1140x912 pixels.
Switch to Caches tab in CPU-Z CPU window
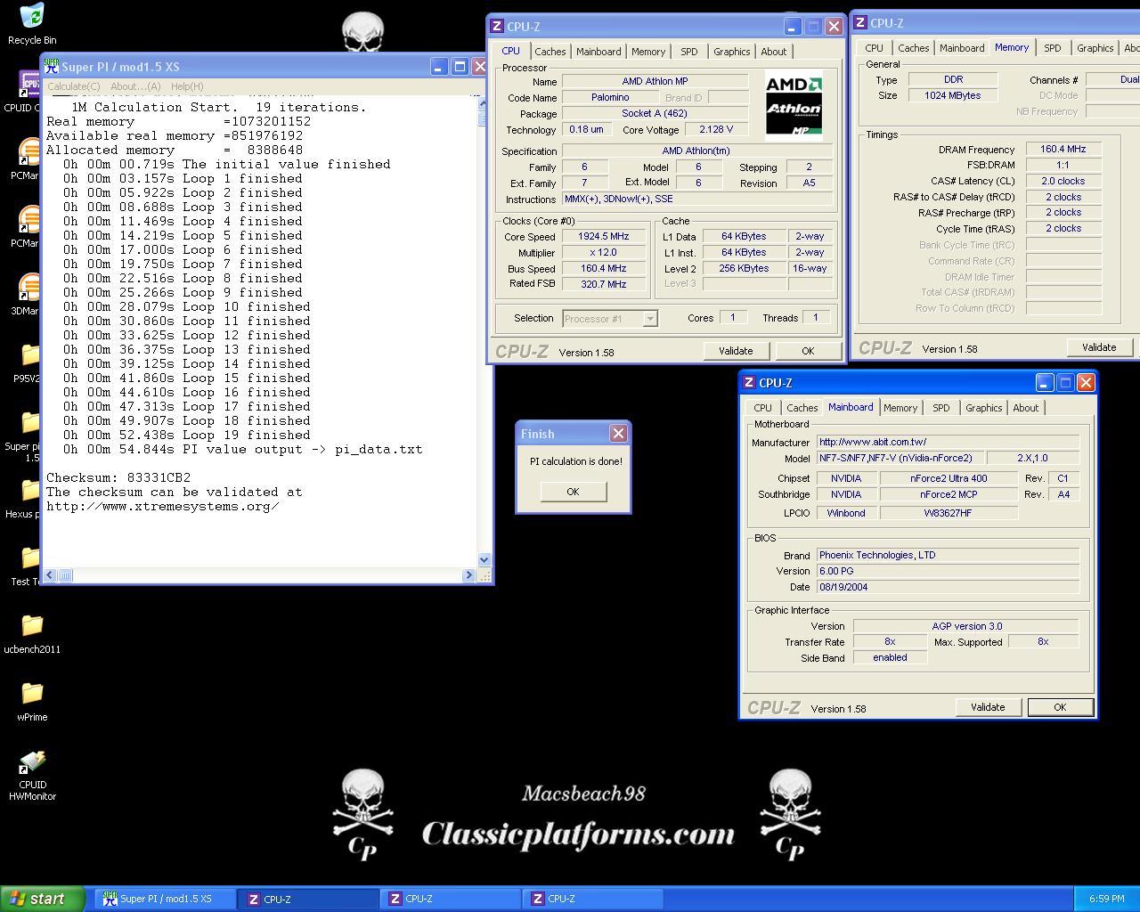pyautogui.click(x=550, y=52)
